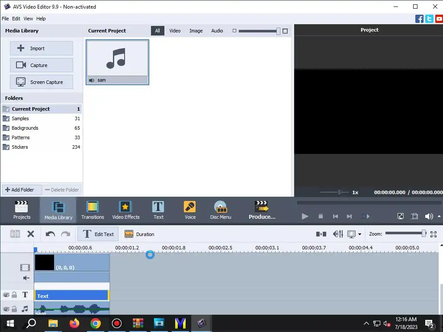The image size is (443, 332).
Task: Select the Media Library toolbar button
Action: (58, 210)
